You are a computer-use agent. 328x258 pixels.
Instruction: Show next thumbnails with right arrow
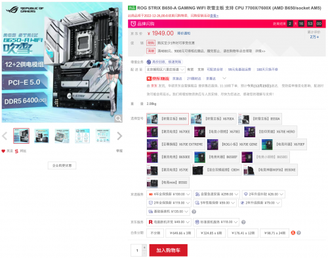tap(119, 136)
